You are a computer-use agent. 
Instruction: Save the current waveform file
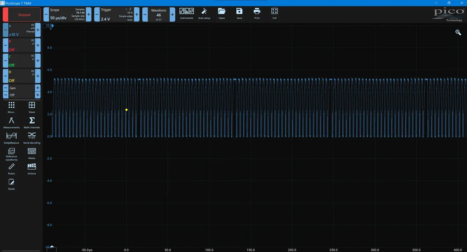(239, 13)
